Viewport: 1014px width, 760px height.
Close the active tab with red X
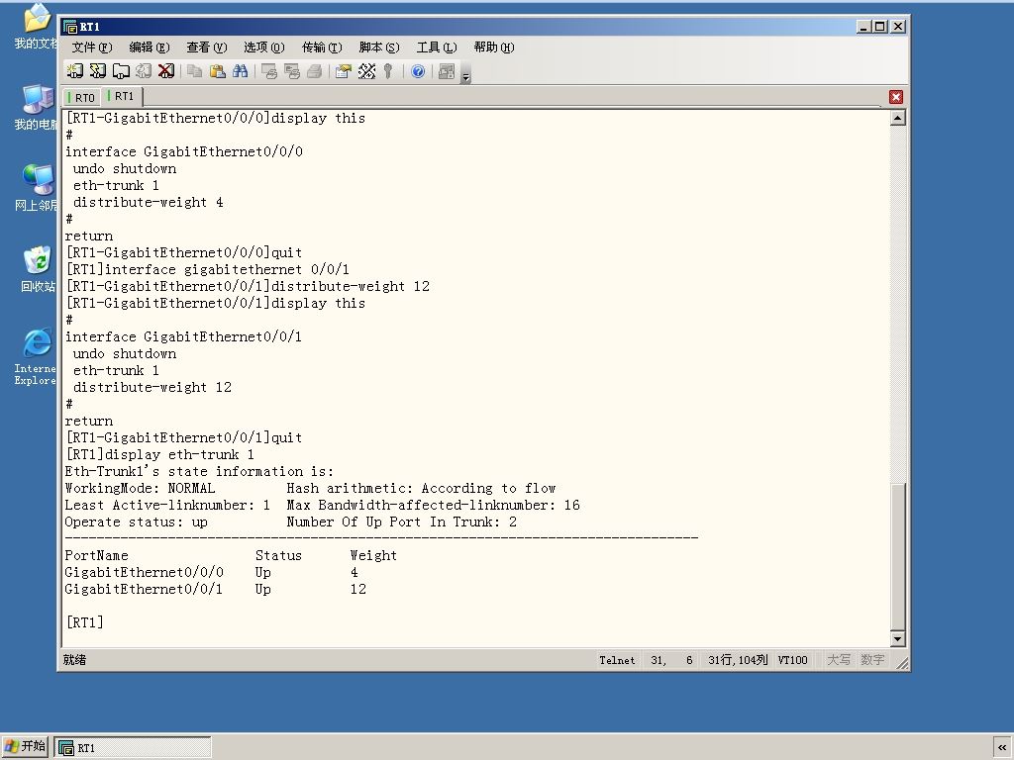(x=895, y=97)
